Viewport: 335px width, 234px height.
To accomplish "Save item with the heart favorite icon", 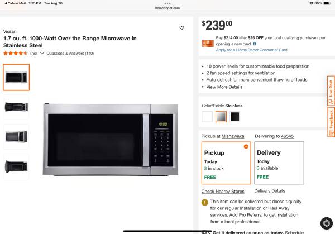I will (x=182, y=28).
